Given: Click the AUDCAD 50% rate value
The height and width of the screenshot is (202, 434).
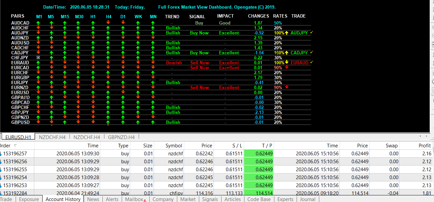Looking at the screenshot, I should 278,23.
